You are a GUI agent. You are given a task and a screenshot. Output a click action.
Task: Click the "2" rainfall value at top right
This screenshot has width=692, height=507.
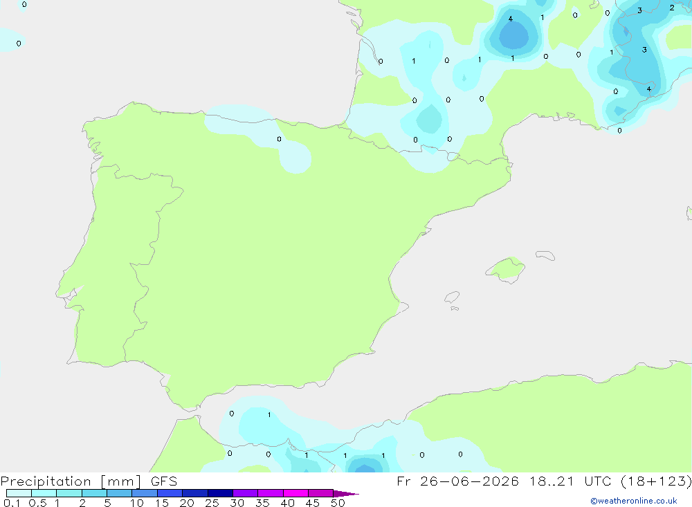click(672, 8)
